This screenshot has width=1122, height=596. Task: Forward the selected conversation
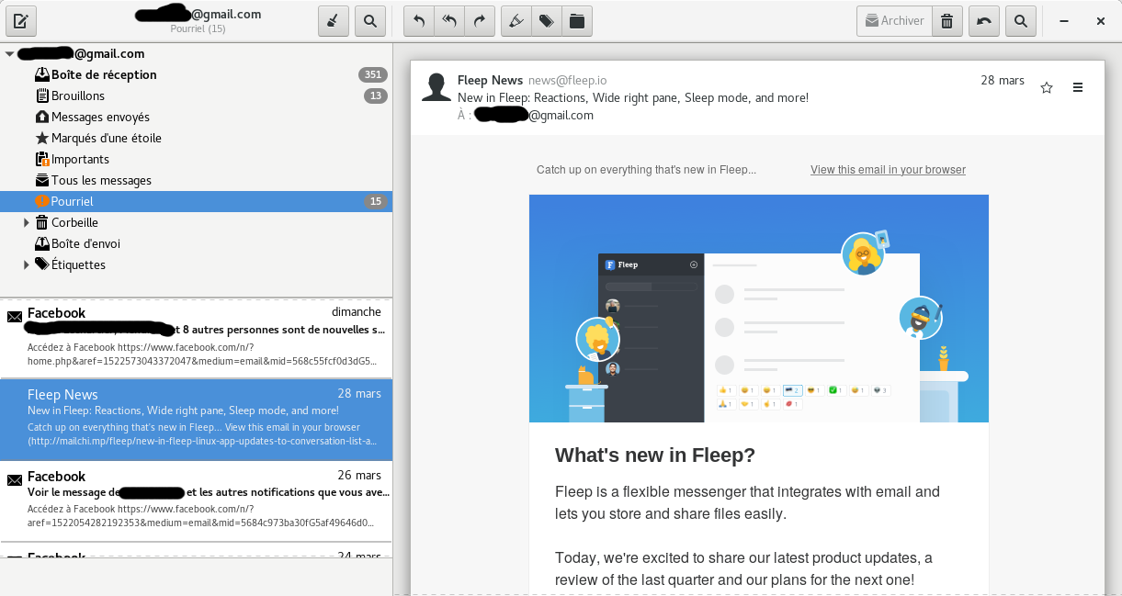(480, 21)
